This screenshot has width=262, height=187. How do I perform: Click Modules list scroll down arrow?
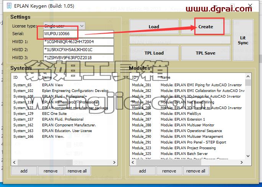tap(248, 156)
